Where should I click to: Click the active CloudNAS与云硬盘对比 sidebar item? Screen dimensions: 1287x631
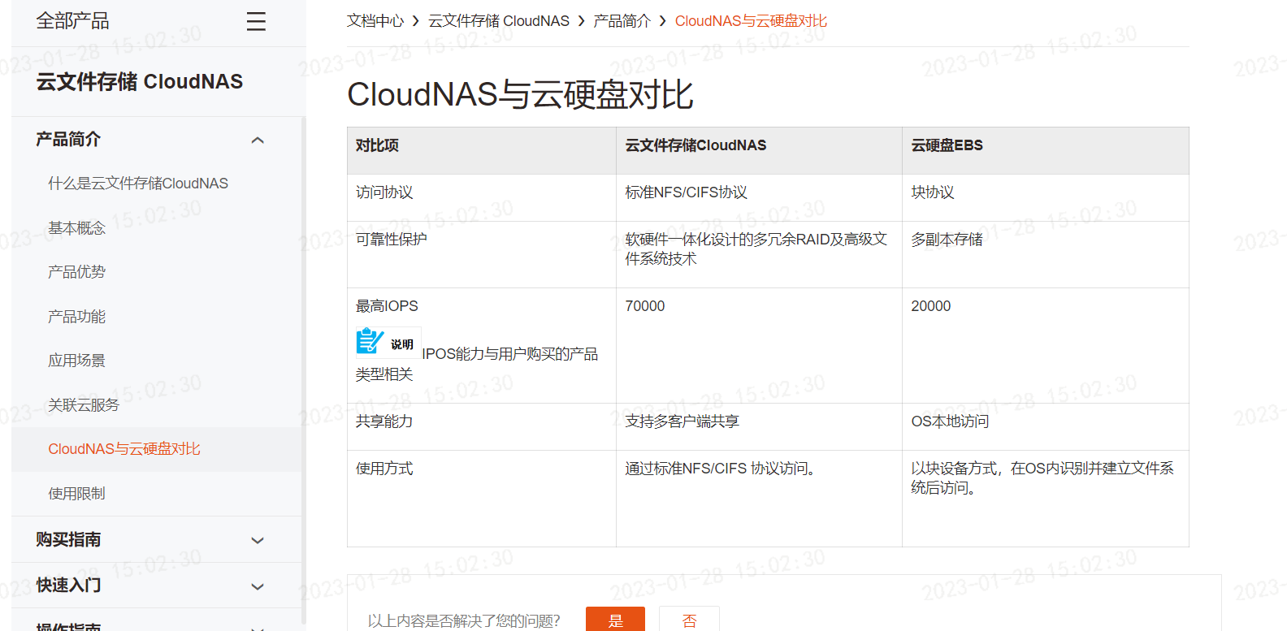click(x=124, y=449)
